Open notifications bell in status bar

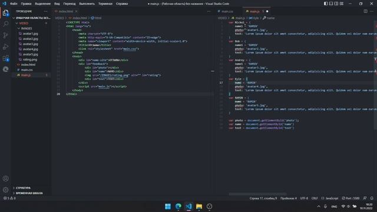click(x=372, y=198)
